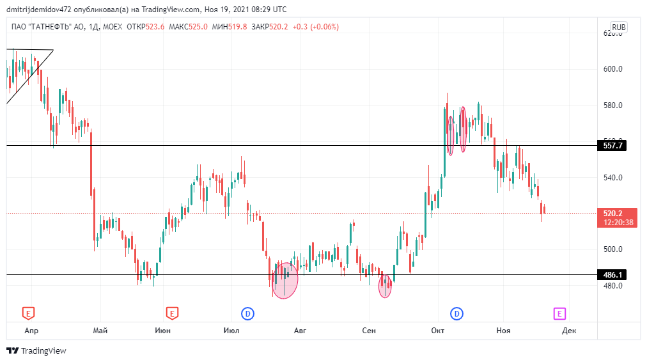647x362 pixels.
Task: Click the ПАО "ТАТНЕФТЬ" АО symbol title
Action: coord(49,27)
